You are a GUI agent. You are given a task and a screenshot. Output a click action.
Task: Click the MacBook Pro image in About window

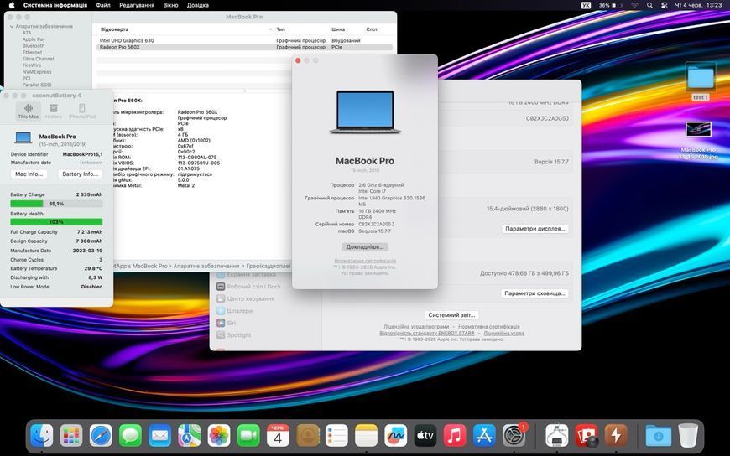365,111
